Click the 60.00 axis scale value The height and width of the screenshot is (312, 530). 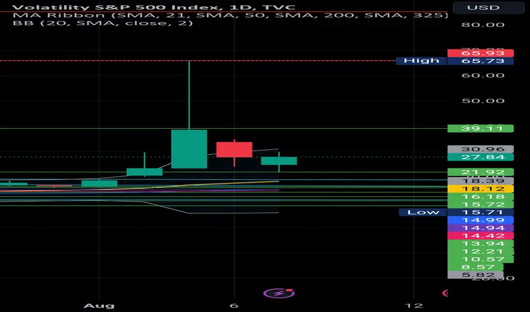point(483,75)
